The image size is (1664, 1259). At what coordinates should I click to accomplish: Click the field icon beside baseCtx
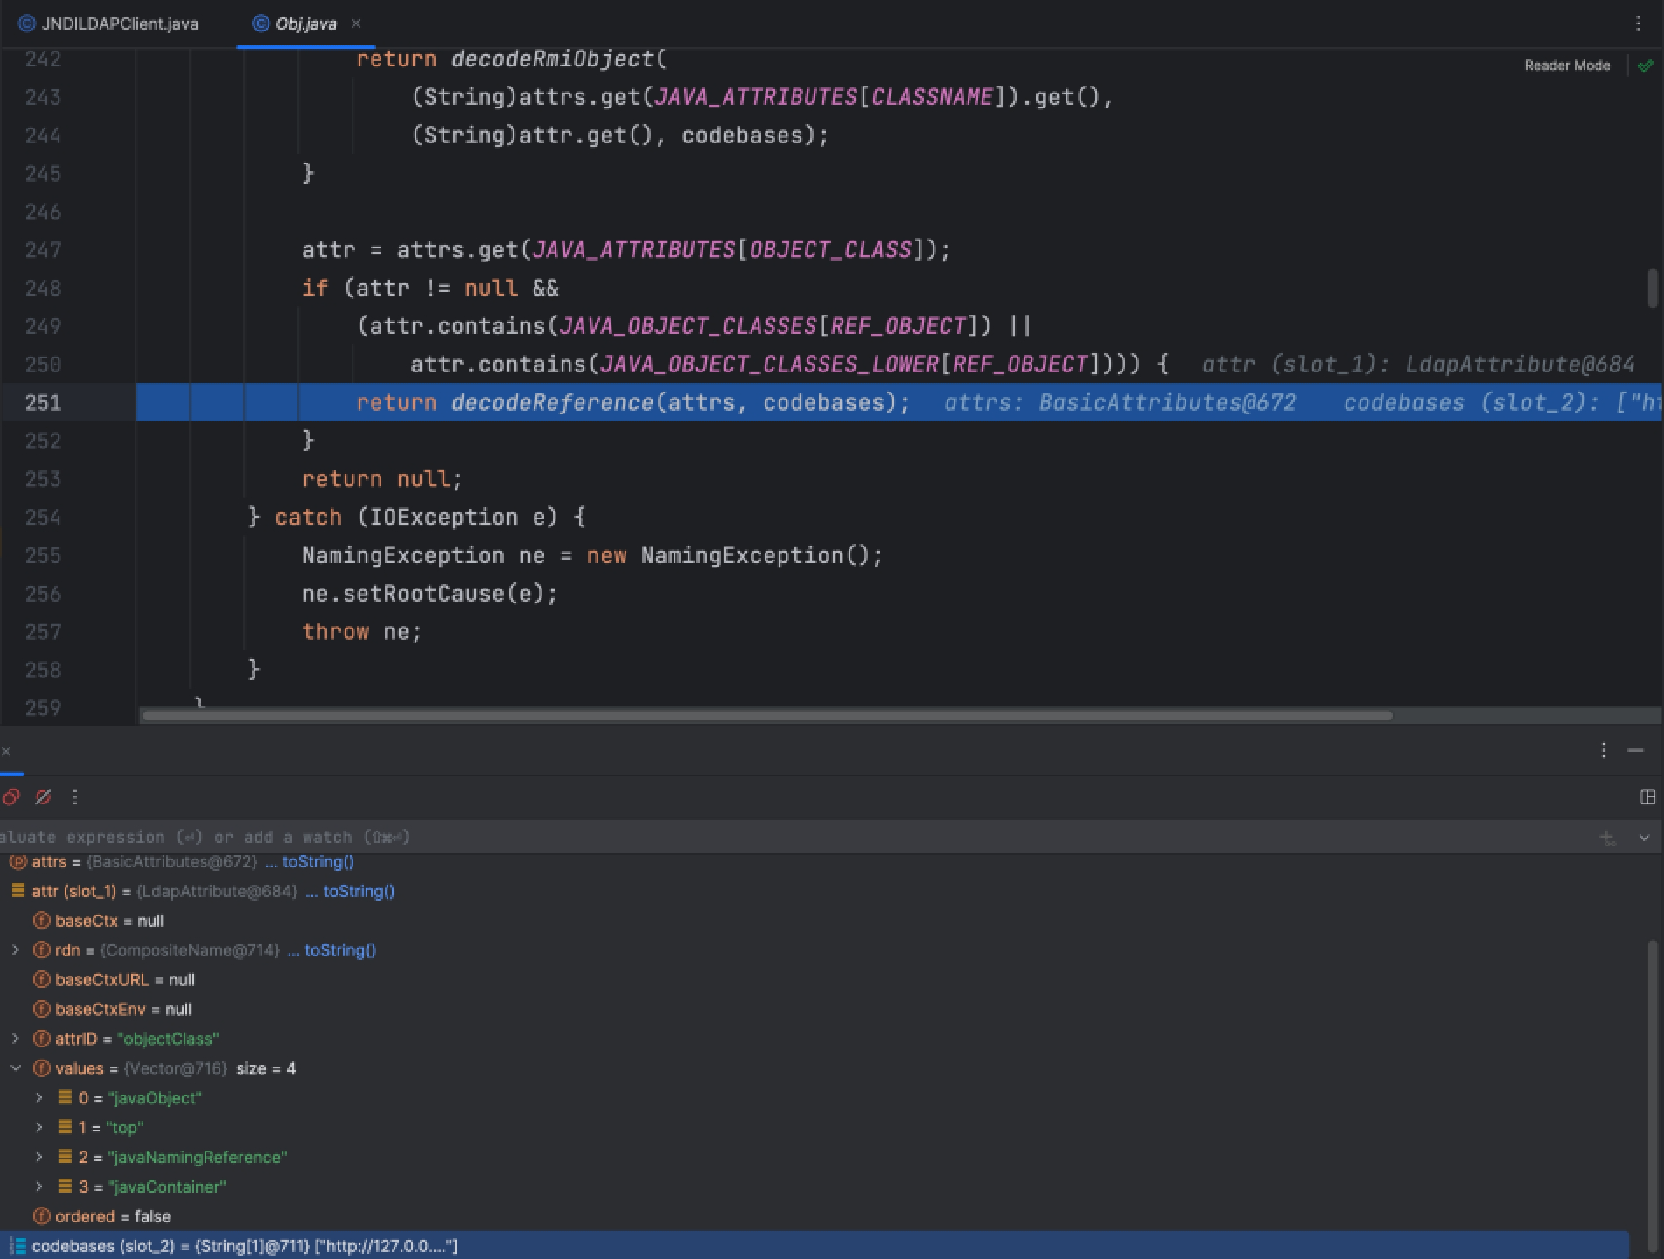pyautogui.click(x=41, y=921)
